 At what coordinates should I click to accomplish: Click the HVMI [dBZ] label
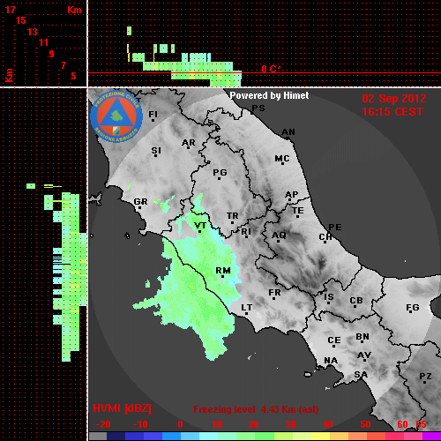click(x=122, y=408)
